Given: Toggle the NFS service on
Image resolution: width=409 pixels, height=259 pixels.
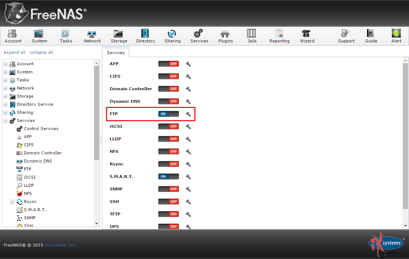Looking at the screenshot, I should coord(169,151).
